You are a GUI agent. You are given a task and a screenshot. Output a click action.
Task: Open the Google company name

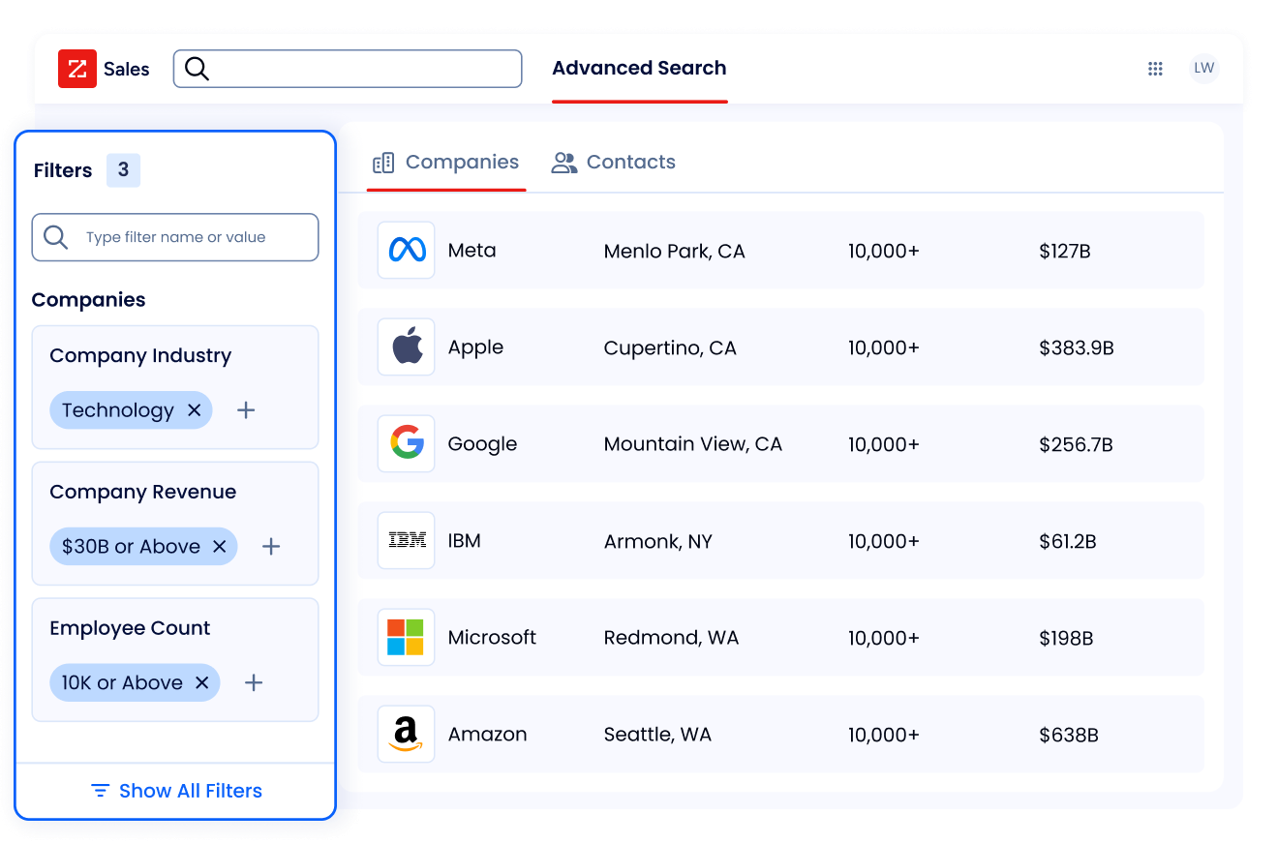click(482, 444)
